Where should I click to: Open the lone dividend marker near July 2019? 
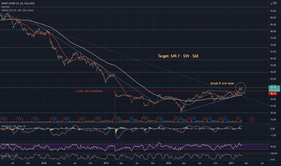pos(131,119)
